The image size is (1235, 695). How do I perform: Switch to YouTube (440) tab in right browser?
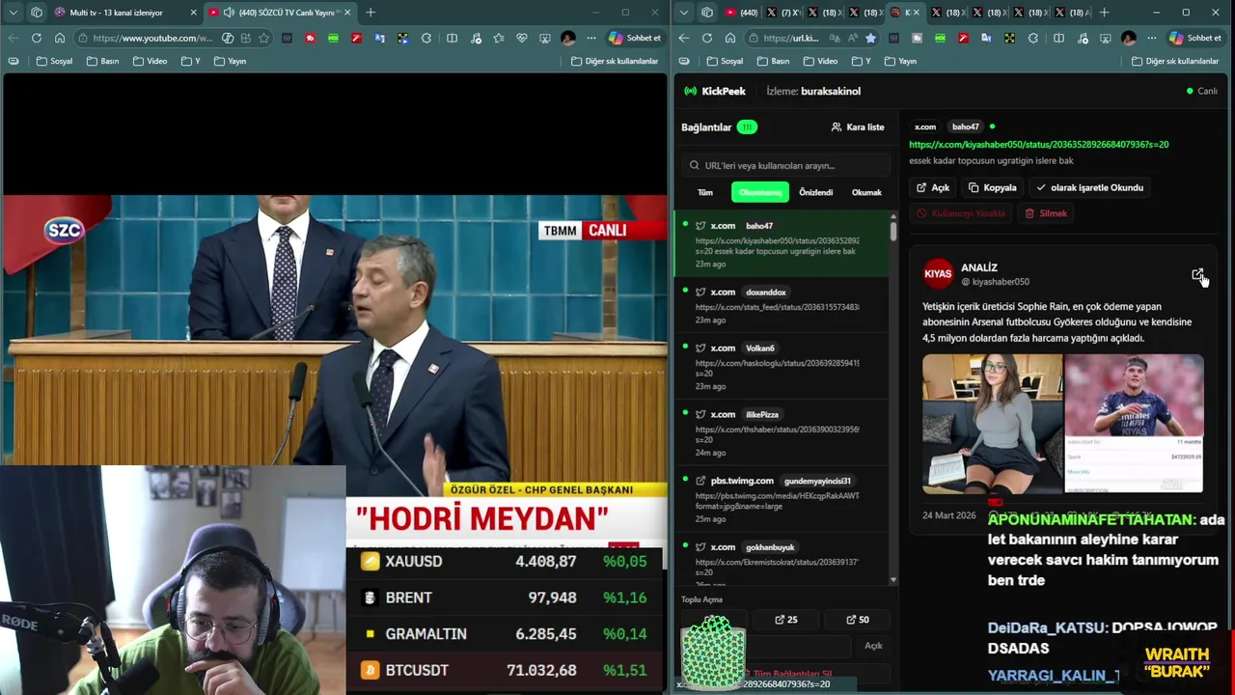click(x=740, y=13)
